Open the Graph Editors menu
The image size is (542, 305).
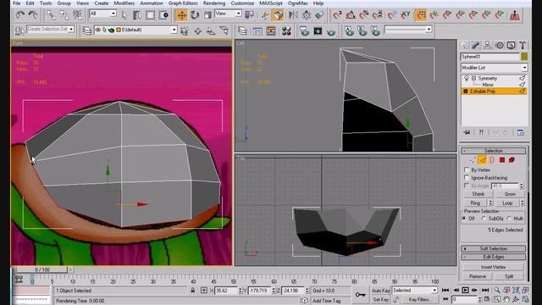point(183,3)
